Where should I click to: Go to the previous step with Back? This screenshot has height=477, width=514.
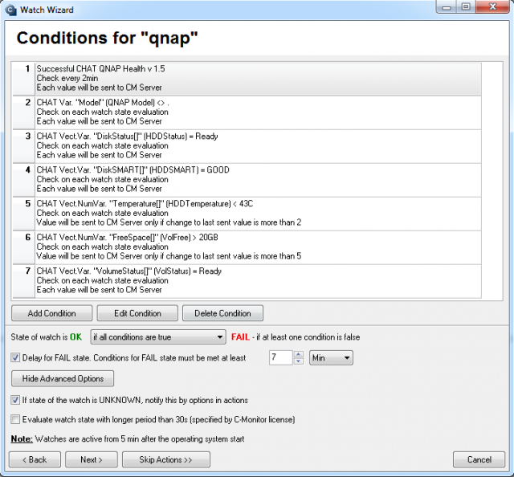pyautogui.click(x=35, y=459)
